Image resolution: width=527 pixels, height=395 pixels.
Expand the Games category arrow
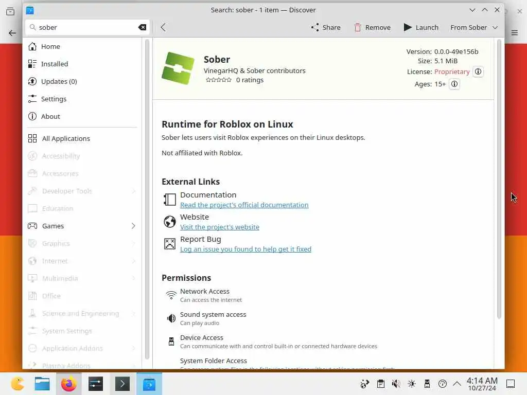[133, 226]
